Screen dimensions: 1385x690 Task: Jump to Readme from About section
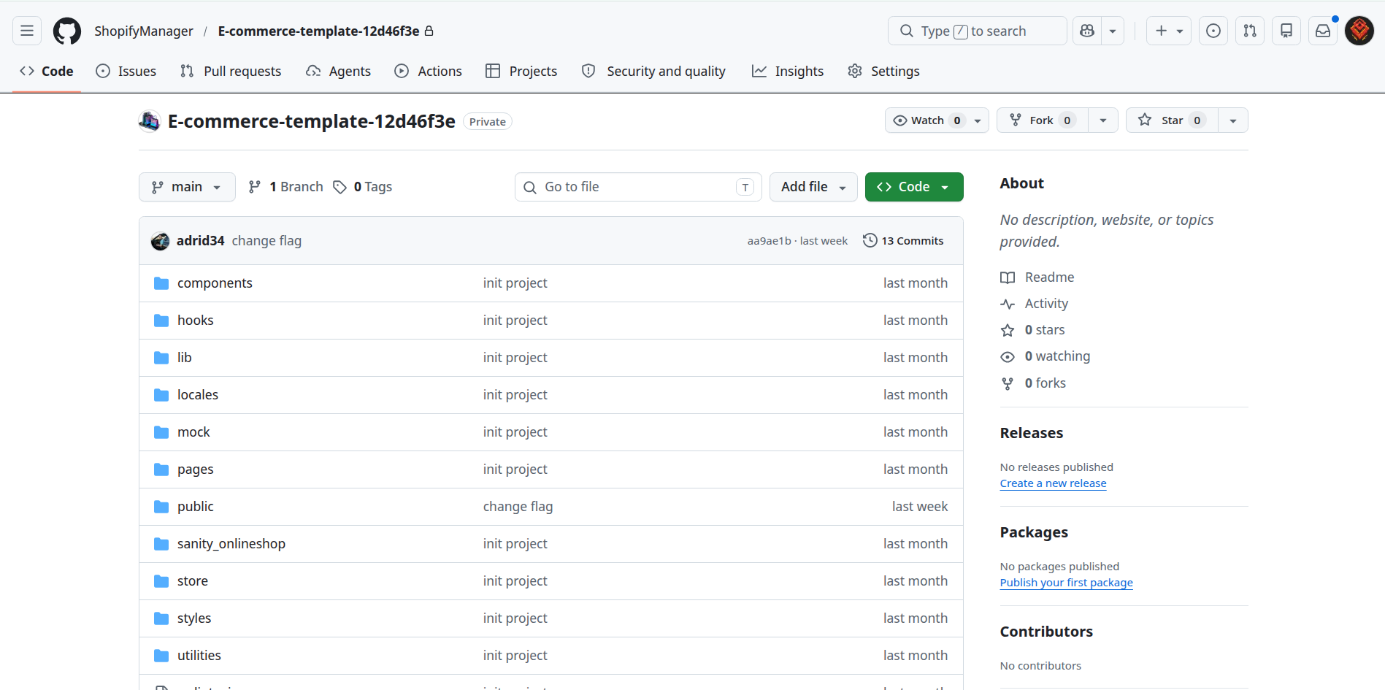coord(1037,277)
